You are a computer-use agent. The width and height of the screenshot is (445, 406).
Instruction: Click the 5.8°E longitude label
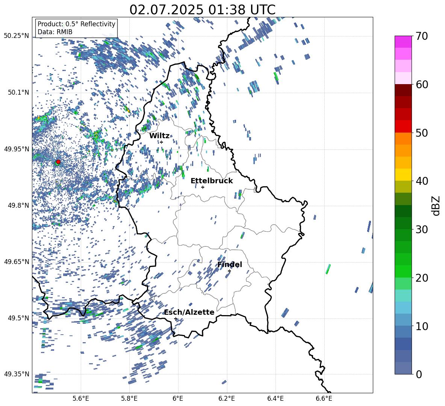129,399
